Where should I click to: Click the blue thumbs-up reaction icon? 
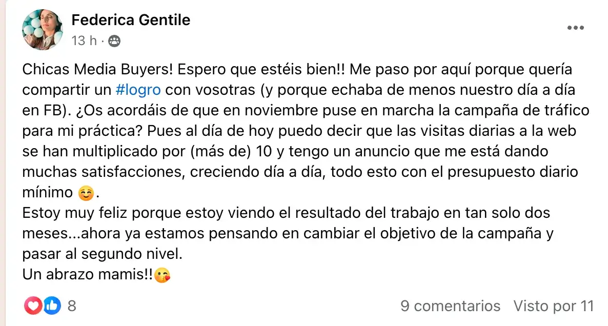coord(51,306)
